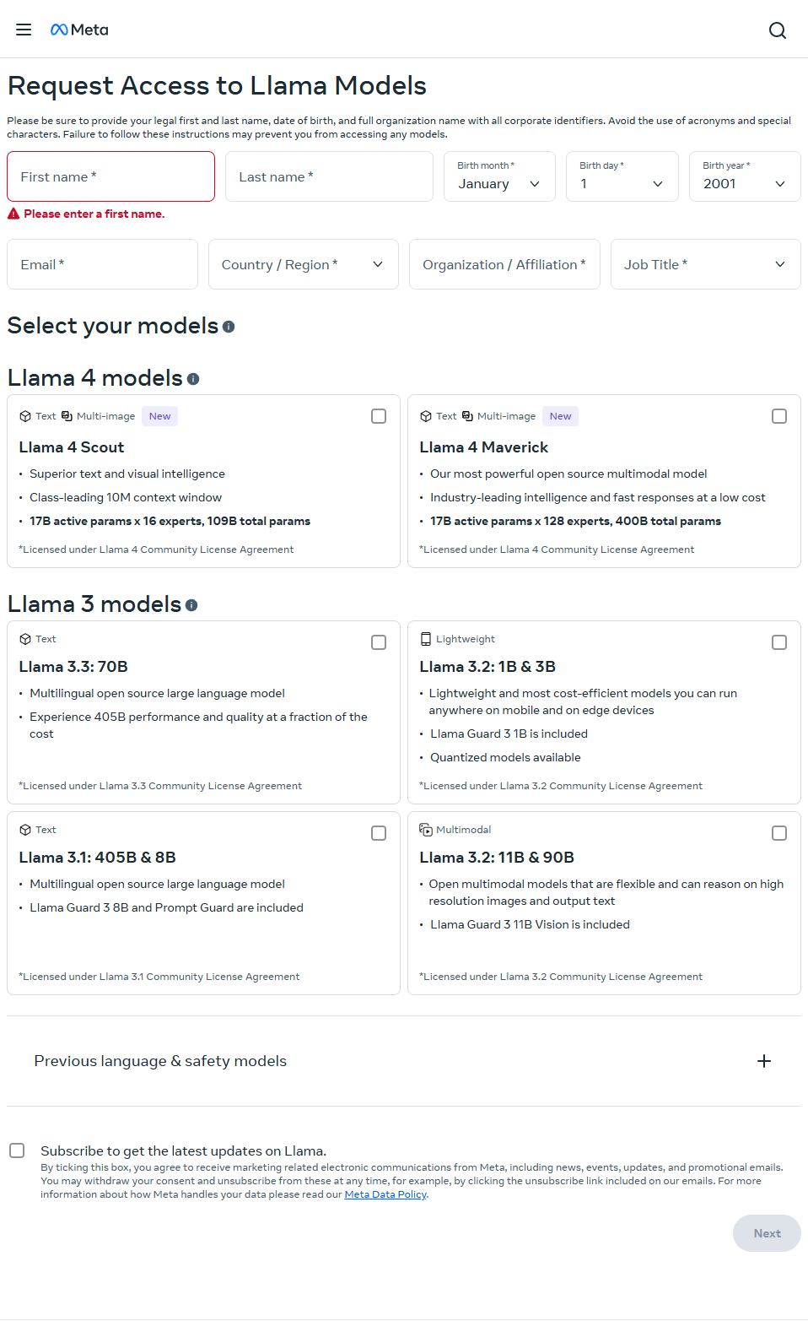Open the Country / Region dropdown
Screen dimensions: 808x1321
click(x=303, y=264)
